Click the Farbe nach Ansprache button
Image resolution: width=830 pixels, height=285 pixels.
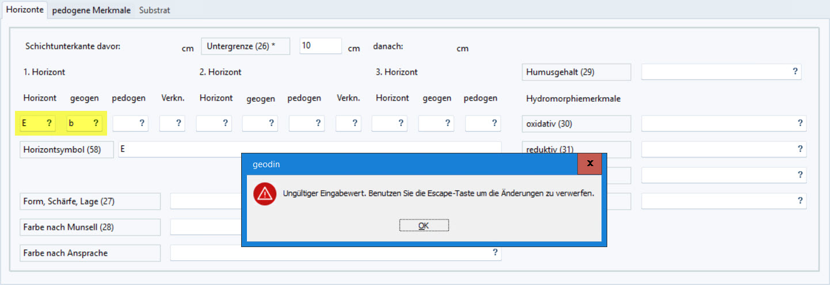tap(90, 253)
